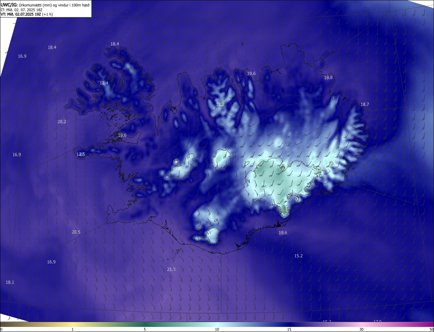
Task: Click the 15 tick on the color scale
Action: [289, 329]
